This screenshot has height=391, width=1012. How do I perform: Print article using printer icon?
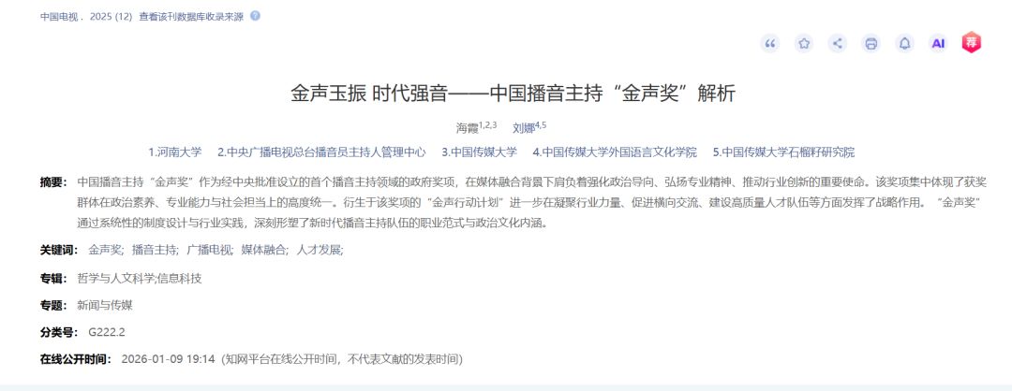coord(871,43)
